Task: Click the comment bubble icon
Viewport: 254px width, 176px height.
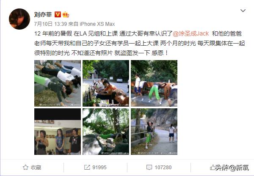Action: (x=149, y=167)
